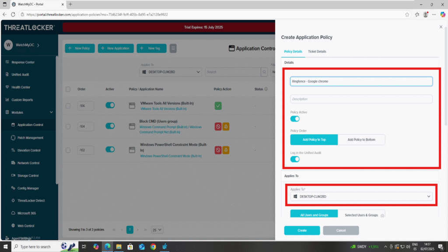Select Add Policy to Top

[x=314, y=140]
